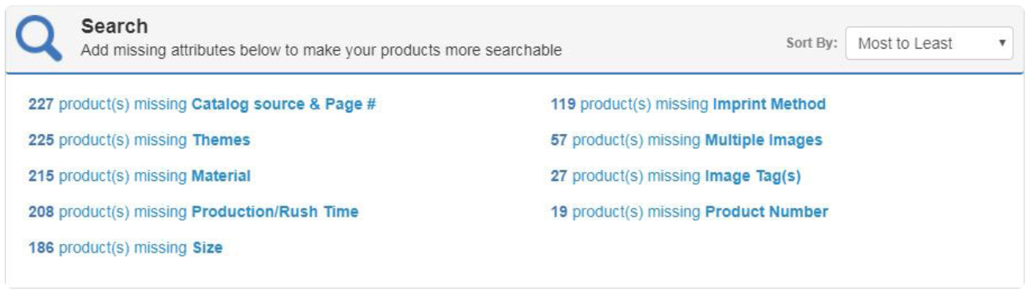This screenshot has width=1030, height=298.
Task: Click the Search panel heading text
Action: pyautogui.click(x=114, y=27)
